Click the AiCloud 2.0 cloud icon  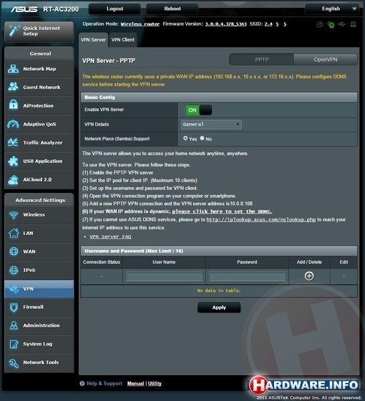point(13,180)
